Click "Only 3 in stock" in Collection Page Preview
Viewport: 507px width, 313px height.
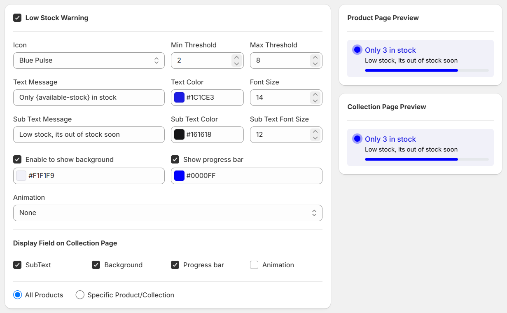pos(390,139)
